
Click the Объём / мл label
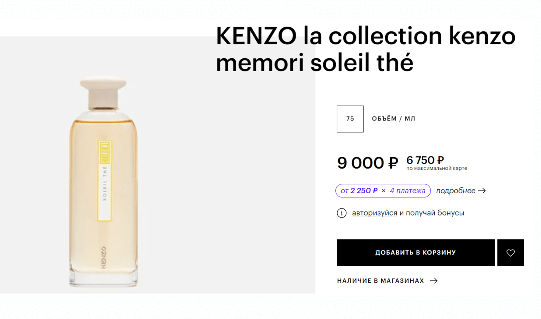coord(393,119)
